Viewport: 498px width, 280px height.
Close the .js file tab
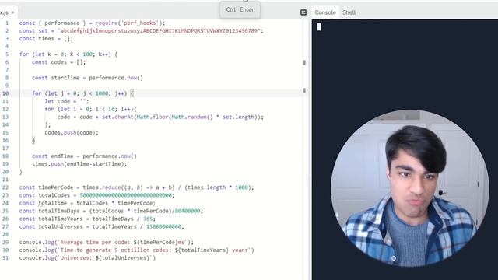click(12, 12)
